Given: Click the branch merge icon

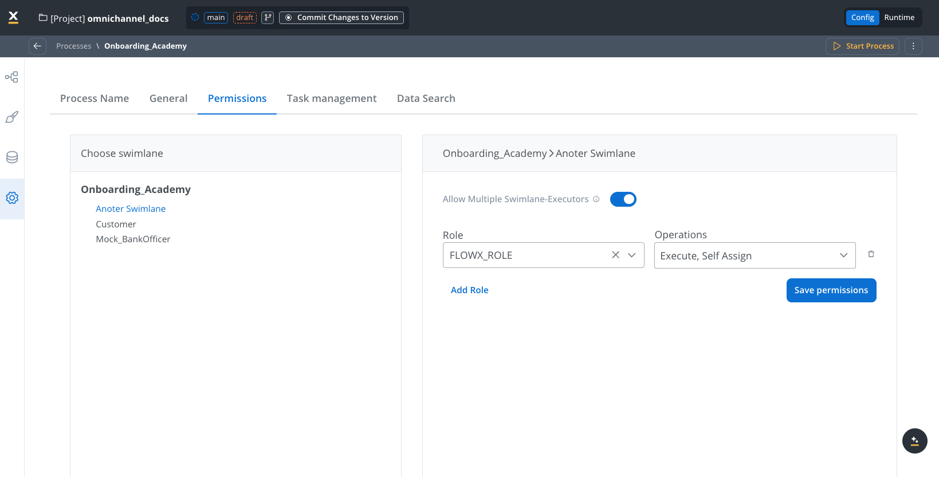Looking at the screenshot, I should [268, 18].
